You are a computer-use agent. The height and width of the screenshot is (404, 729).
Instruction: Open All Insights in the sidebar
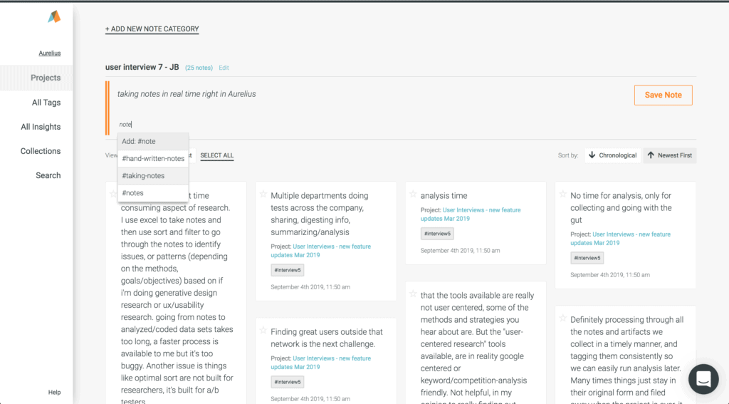(x=41, y=127)
